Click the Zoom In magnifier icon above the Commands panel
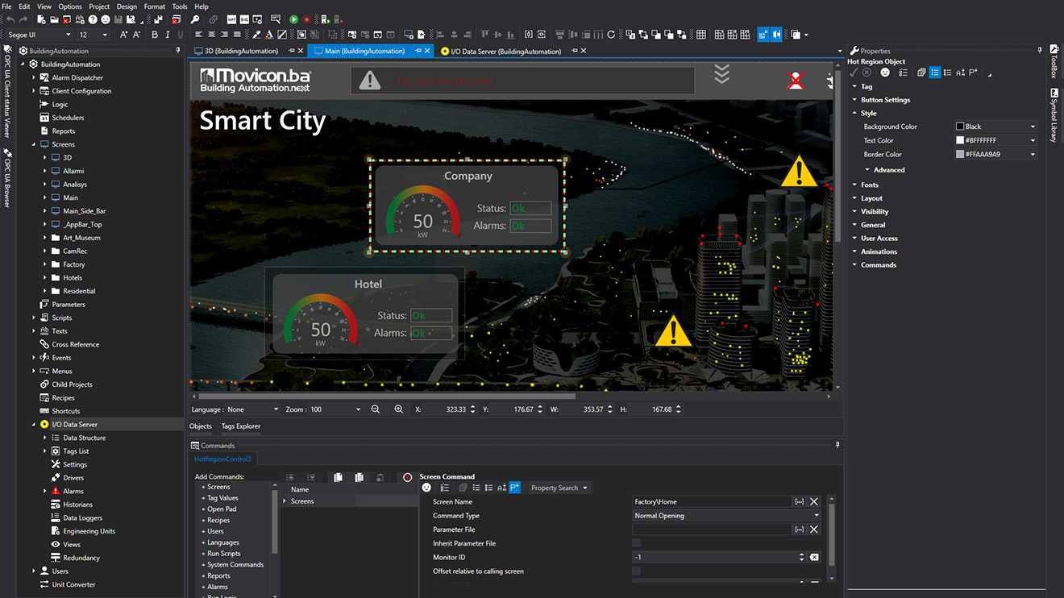 coord(398,409)
